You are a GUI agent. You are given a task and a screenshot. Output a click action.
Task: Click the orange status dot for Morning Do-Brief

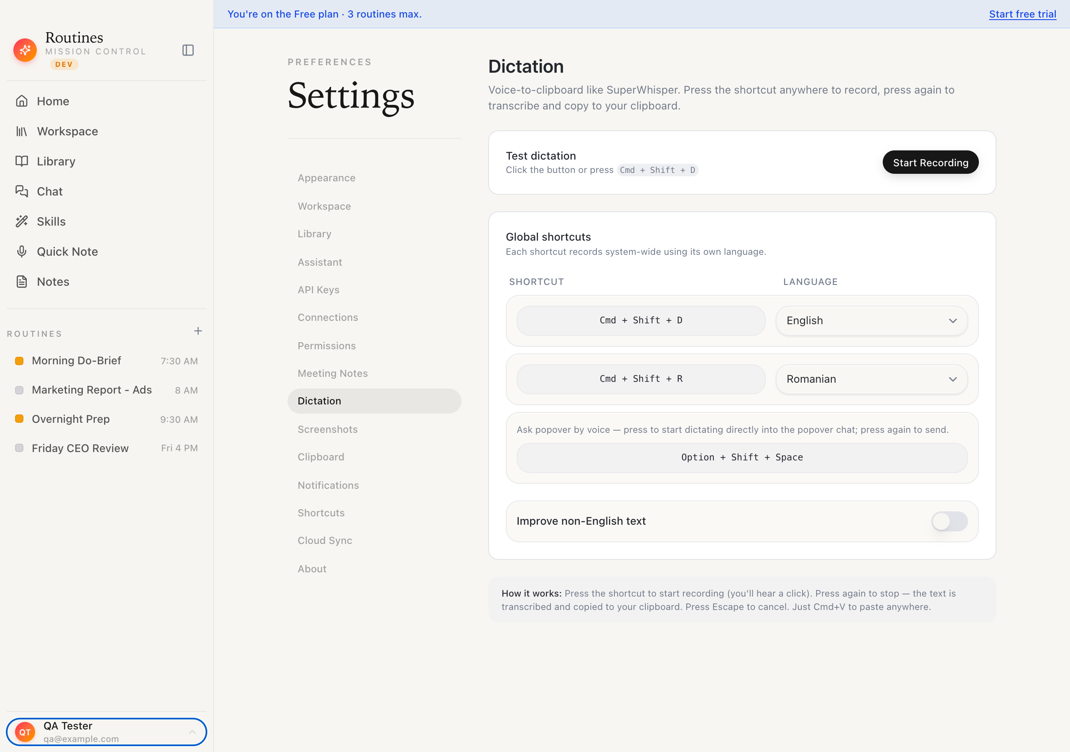(x=19, y=361)
